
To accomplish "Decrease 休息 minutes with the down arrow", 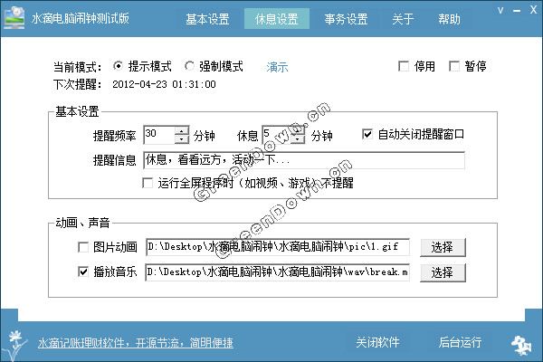I will click(298, 139).
